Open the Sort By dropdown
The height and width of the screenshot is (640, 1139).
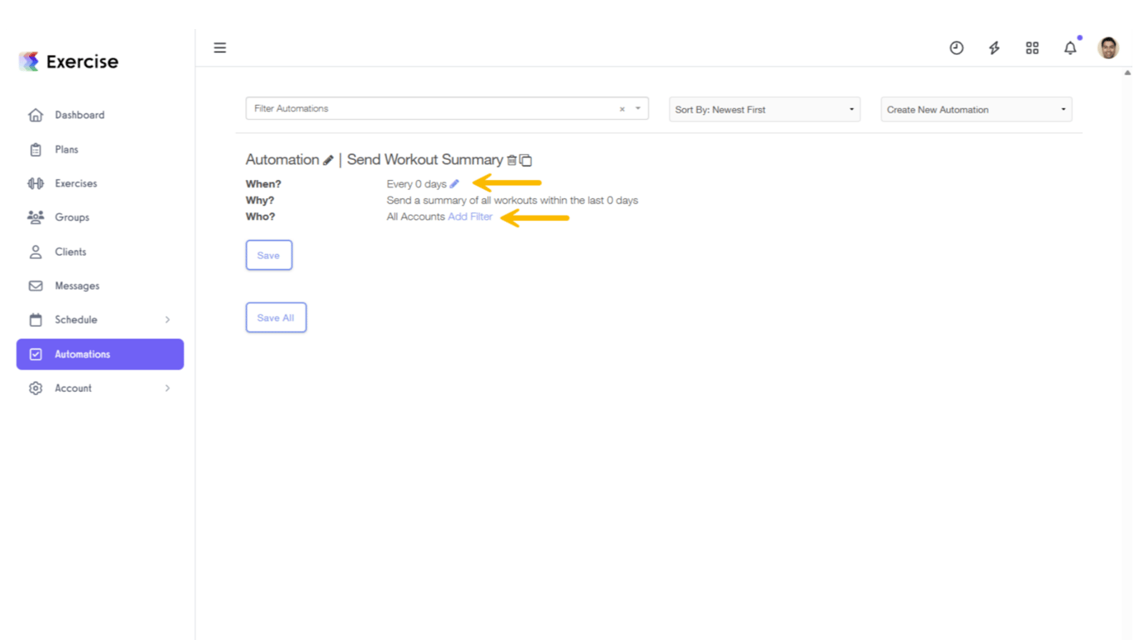763,108
